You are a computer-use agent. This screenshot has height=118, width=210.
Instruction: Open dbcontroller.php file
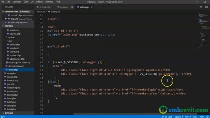point(16,66)
